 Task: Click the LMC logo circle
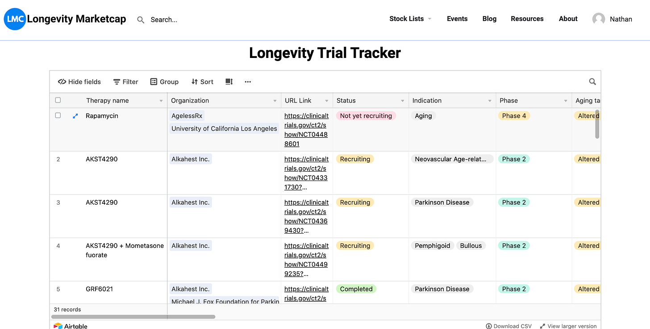[x=15, y=19]
